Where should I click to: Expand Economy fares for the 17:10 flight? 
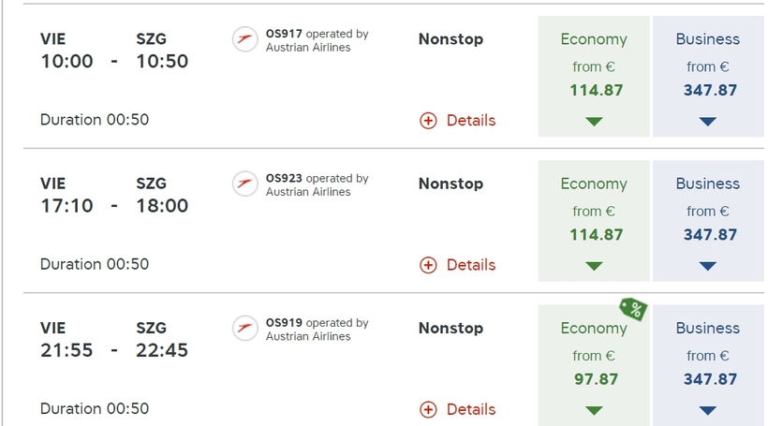594,266
